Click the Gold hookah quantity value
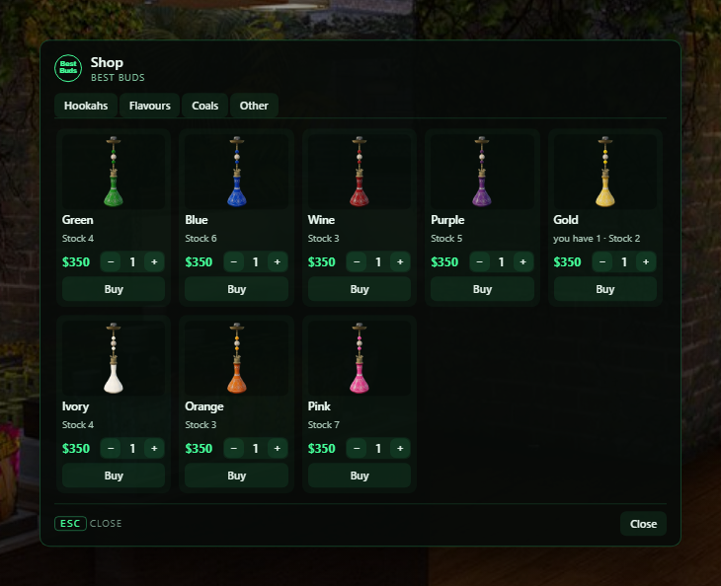This screenshot has width=721, height=586. [624, 262]
